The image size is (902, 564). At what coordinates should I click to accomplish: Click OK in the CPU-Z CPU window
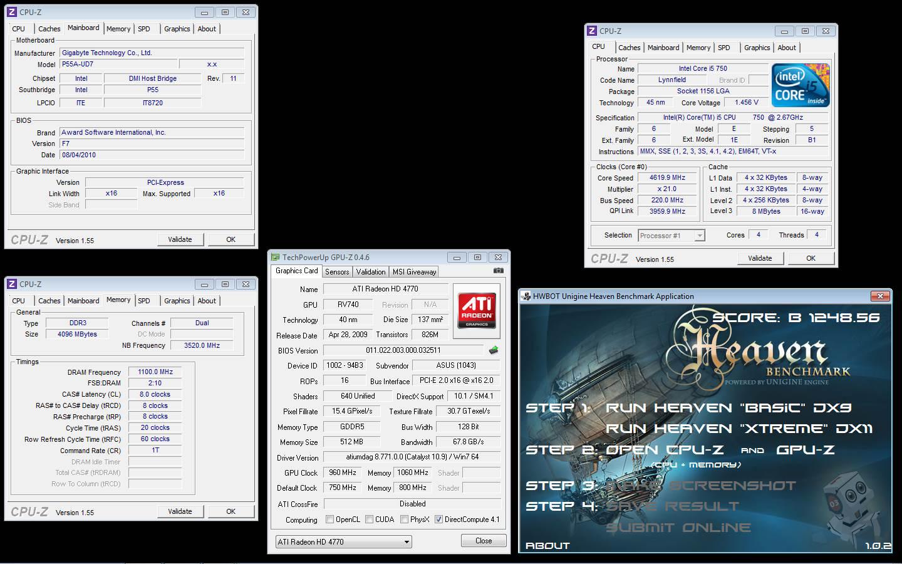pyautogui.click(x=811, y=258)
